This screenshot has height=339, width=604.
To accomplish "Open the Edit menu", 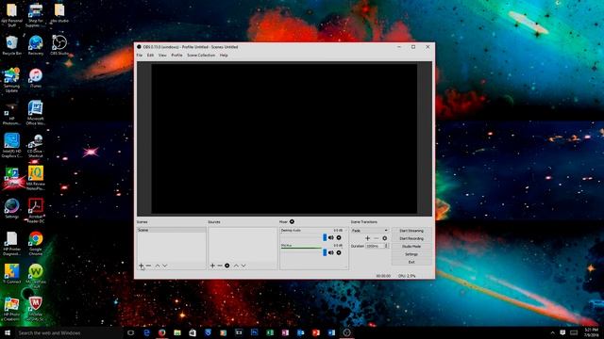I will point(150,56).
